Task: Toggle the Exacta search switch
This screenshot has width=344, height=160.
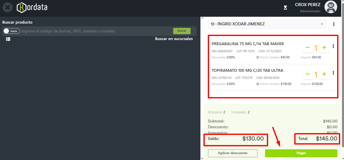Action: tap(12, 31)
